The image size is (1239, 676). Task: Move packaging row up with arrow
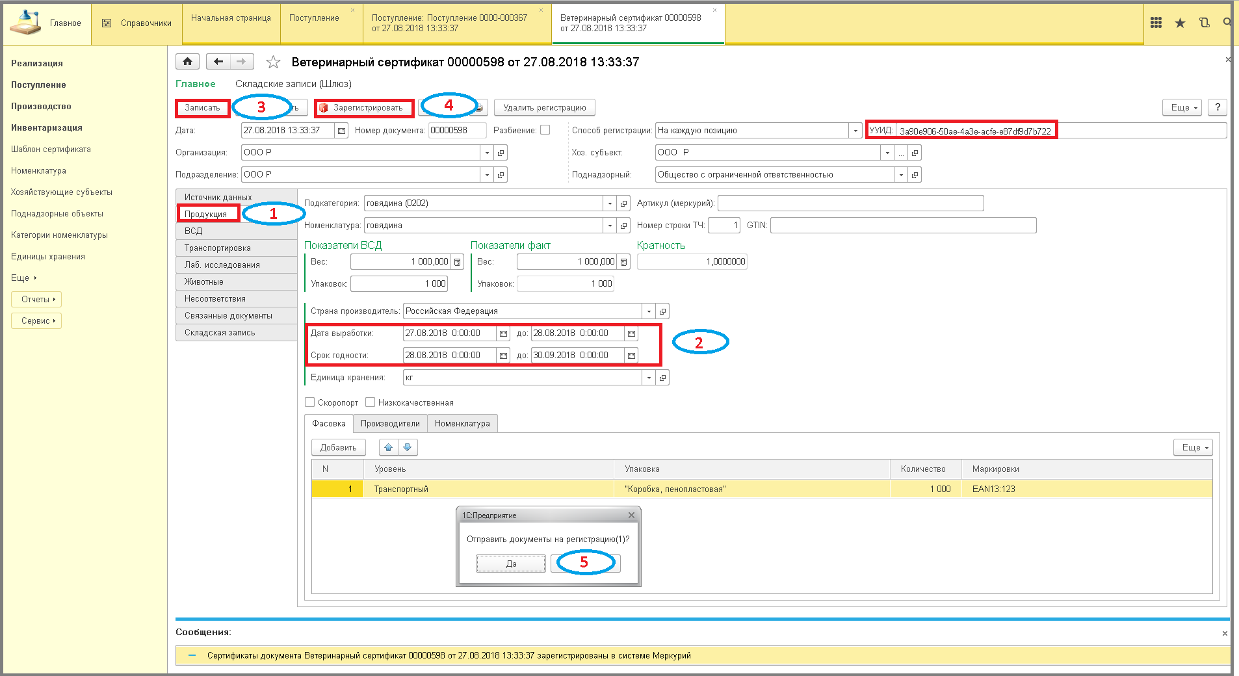coord(389,447)
